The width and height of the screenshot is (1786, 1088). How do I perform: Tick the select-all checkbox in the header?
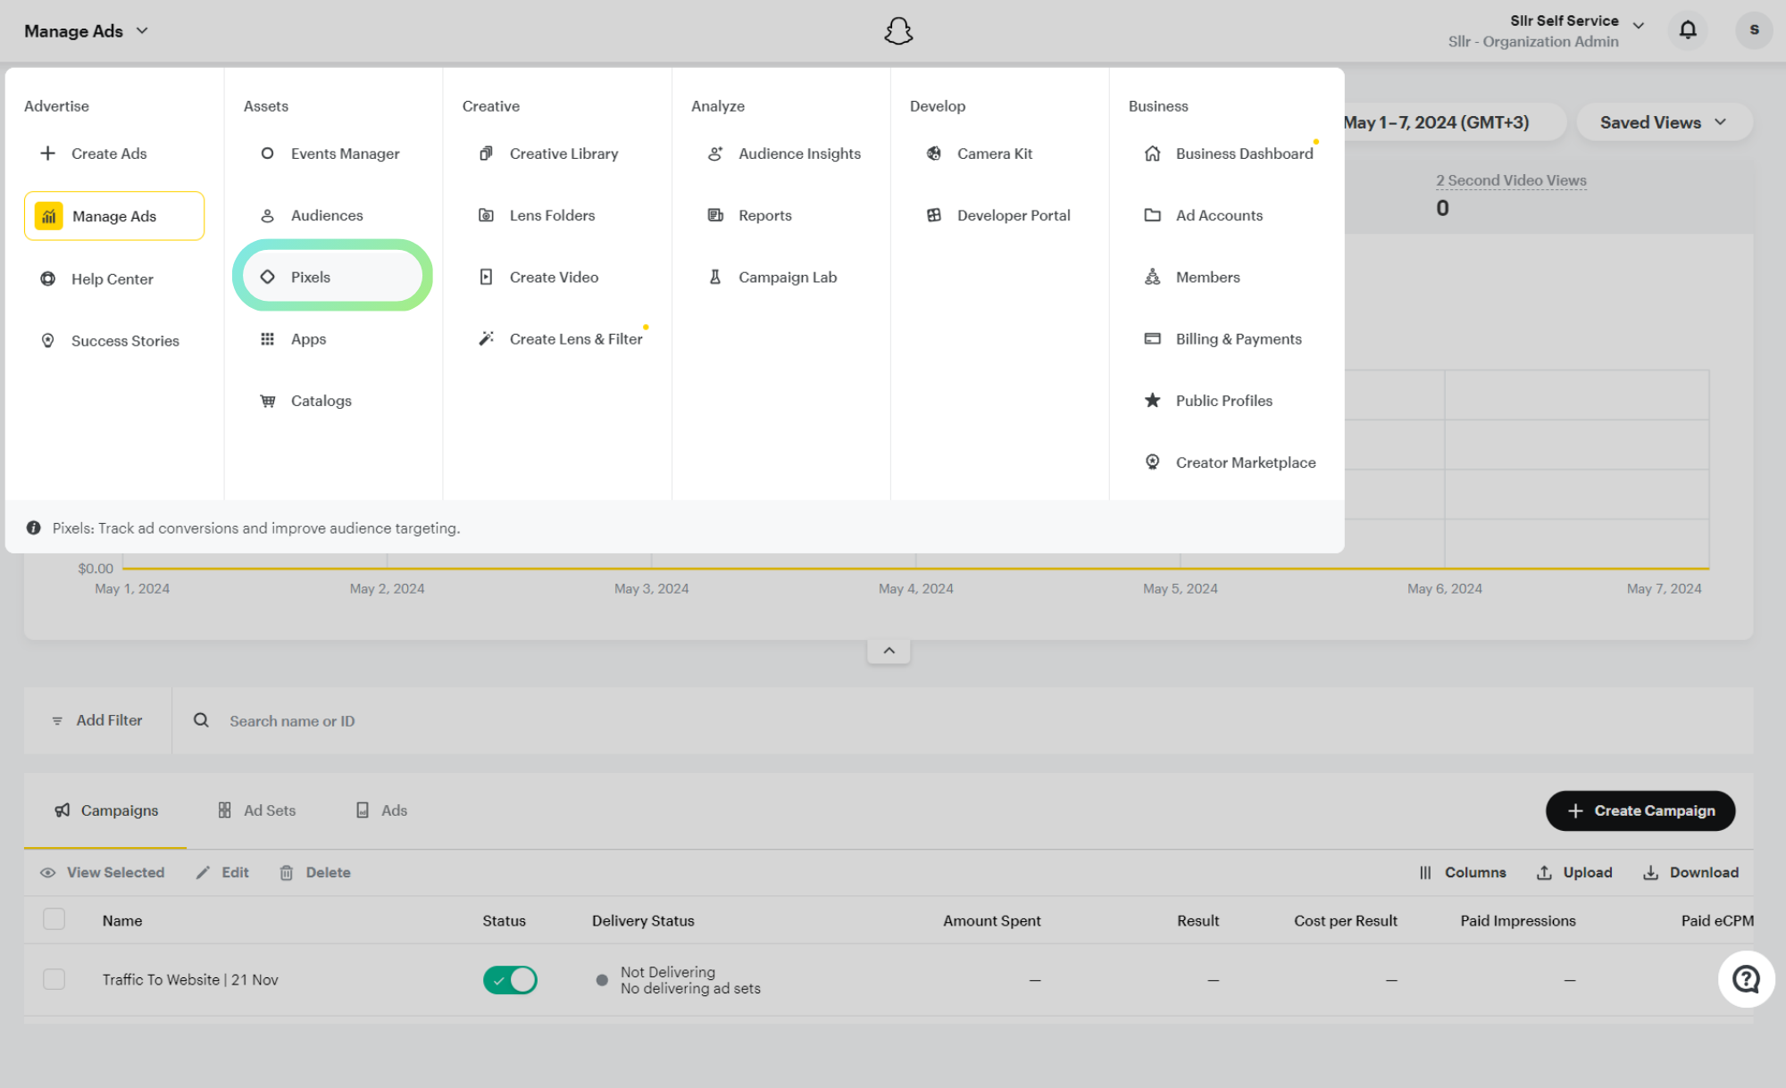click(x=54, y=919)
